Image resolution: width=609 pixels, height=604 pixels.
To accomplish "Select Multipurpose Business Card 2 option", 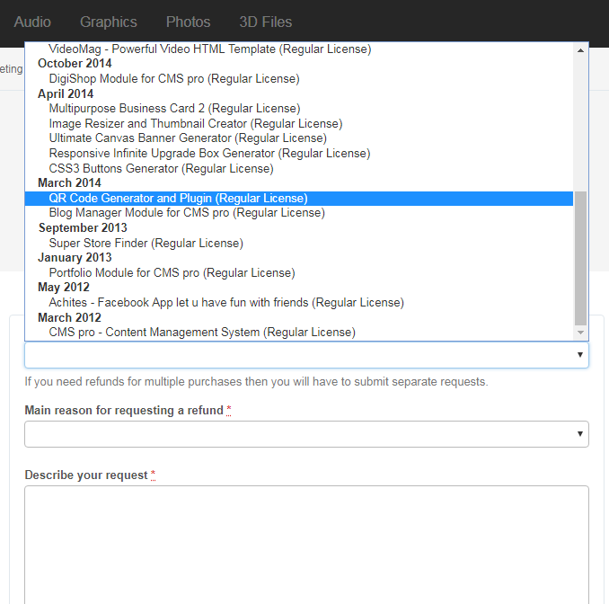I will point(299,108).
